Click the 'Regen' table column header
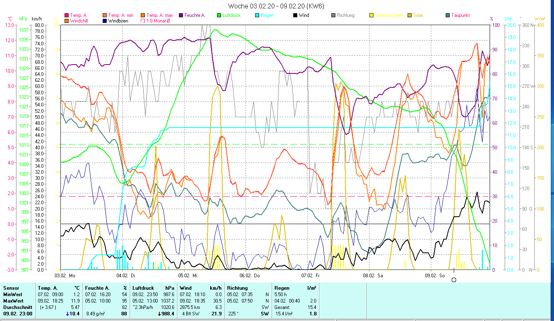Viewport: 554px width, 321px height. click(281, 288)
